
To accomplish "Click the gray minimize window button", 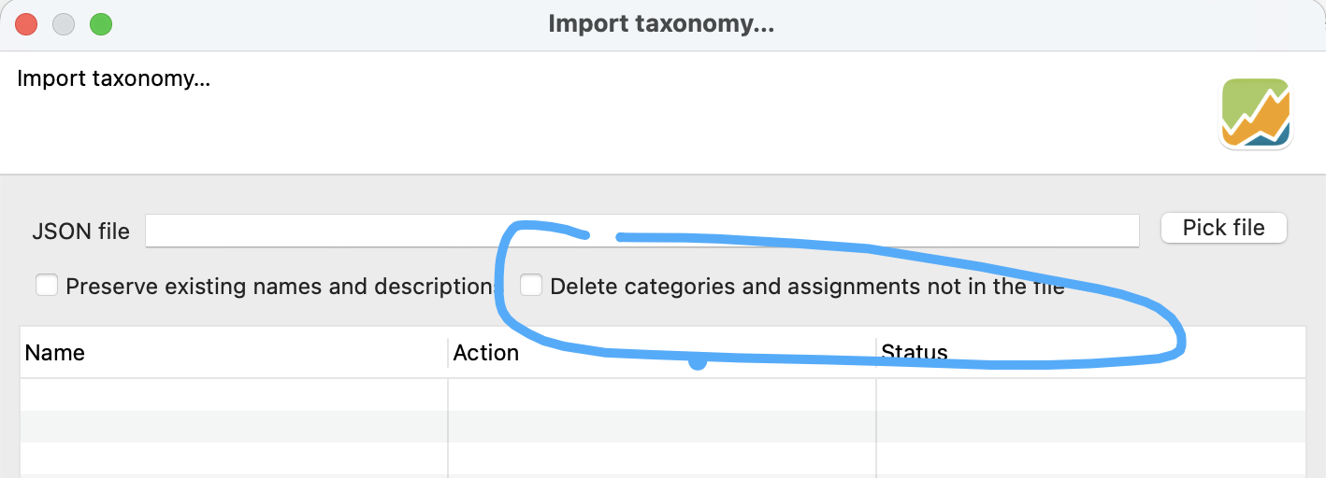I will 64,24.
